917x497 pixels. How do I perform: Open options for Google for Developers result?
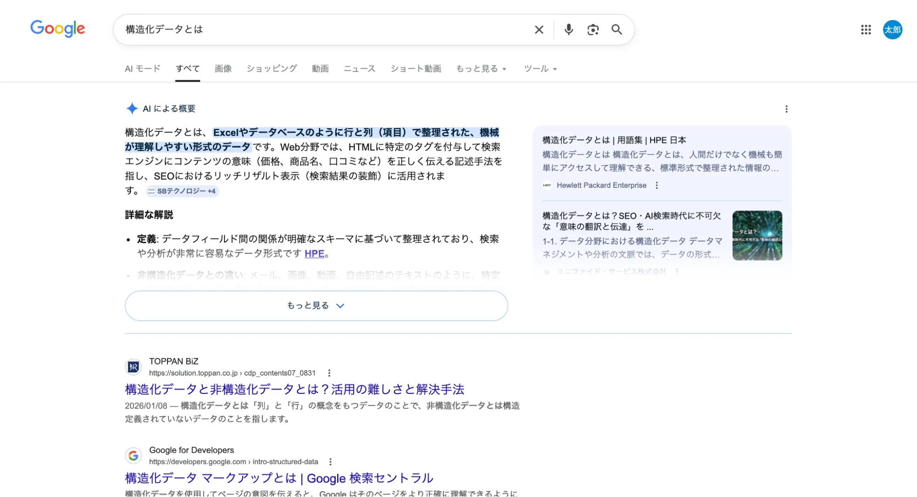(x=330, y=462)
